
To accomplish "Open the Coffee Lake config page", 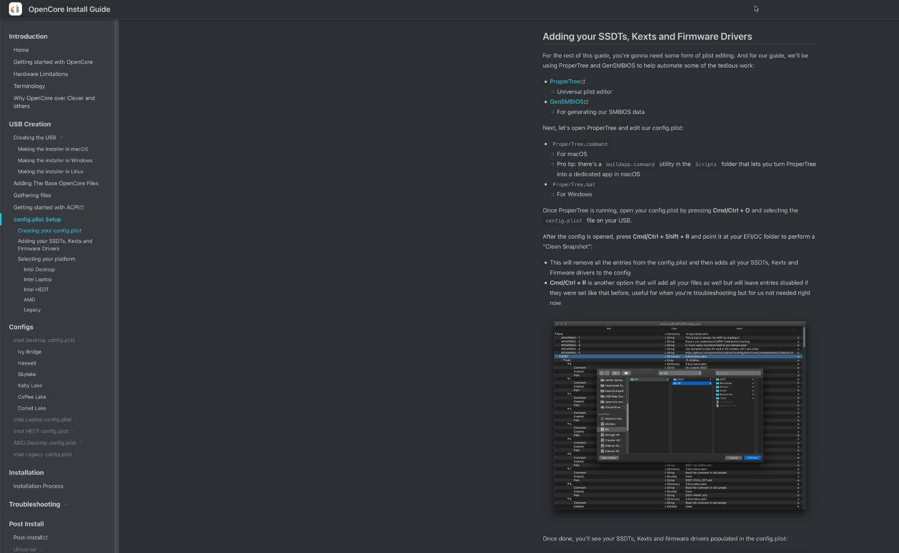I will click(32, 397).
